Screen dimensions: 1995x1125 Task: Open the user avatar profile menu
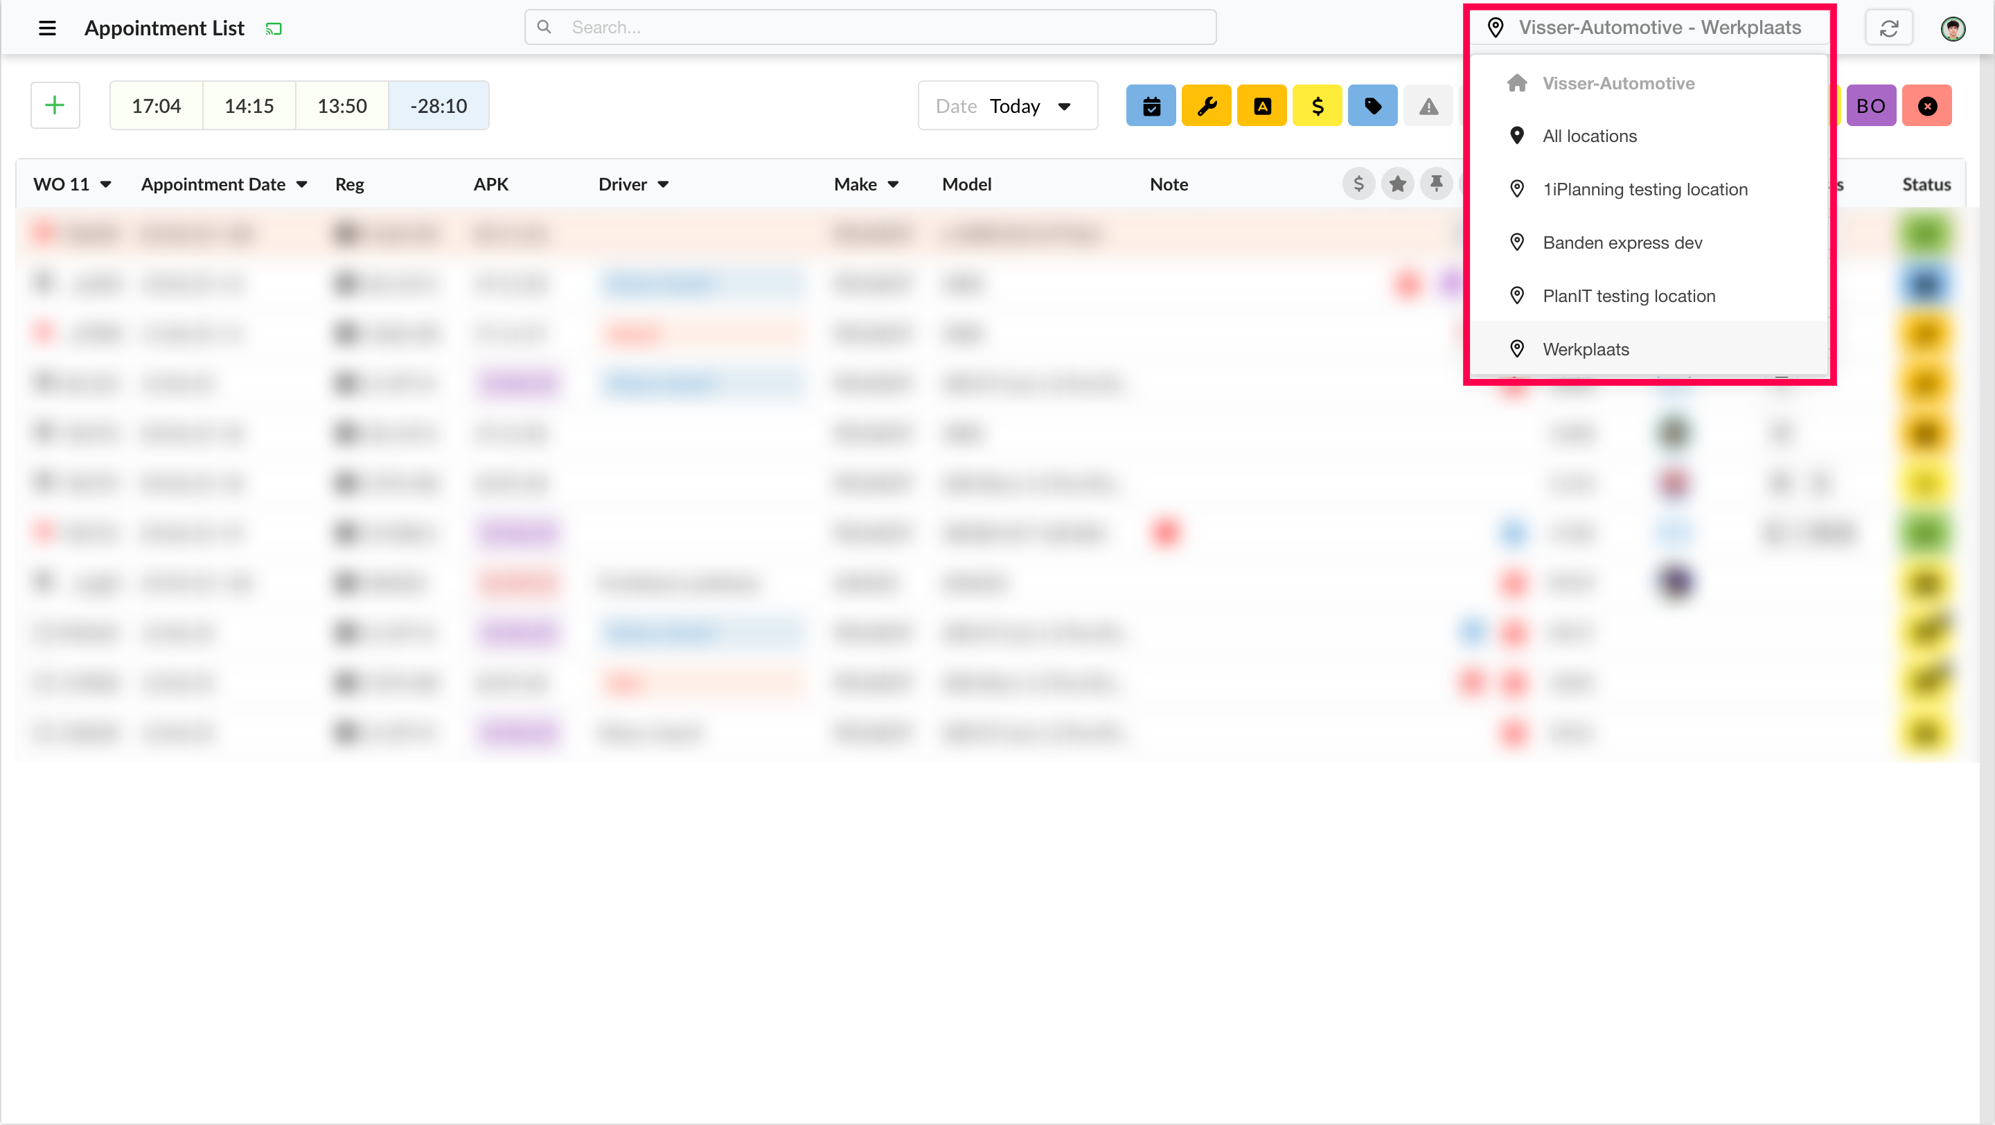tap(1953, 28)
